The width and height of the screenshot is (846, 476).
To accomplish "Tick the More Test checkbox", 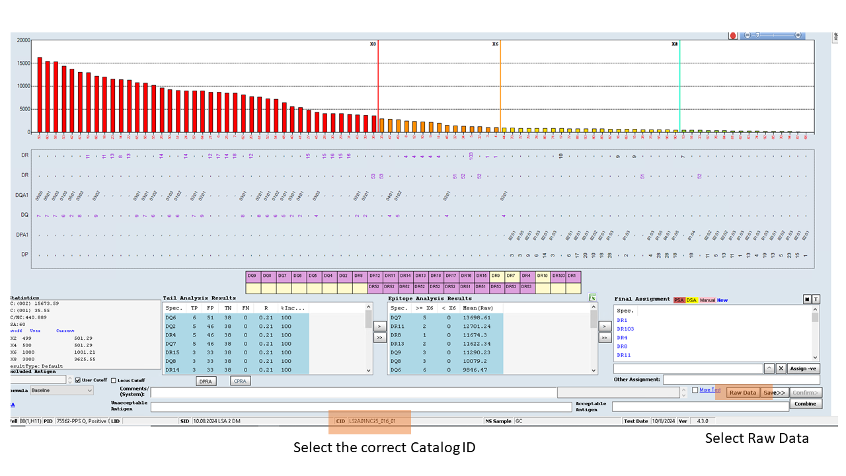I will click(695, 390).
